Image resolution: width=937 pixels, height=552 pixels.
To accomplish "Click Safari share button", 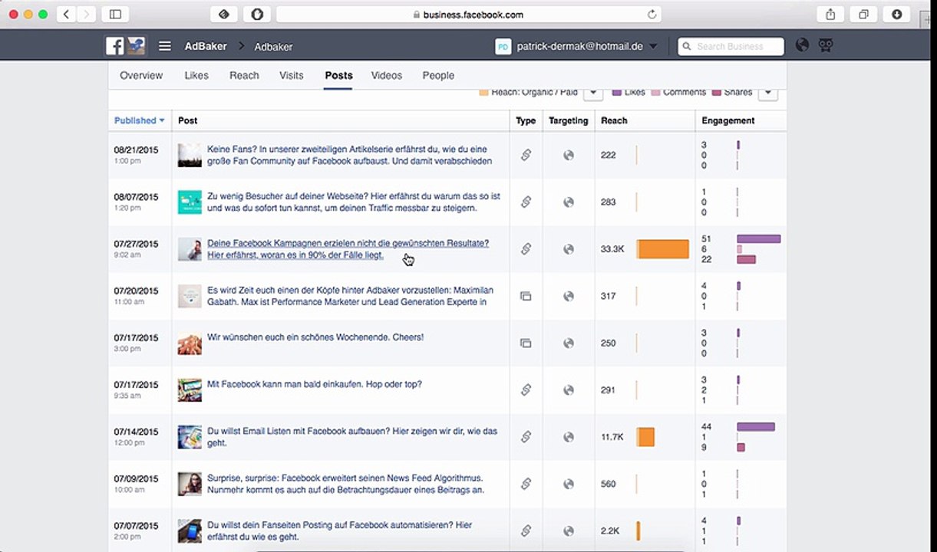I will pos(830,14).
